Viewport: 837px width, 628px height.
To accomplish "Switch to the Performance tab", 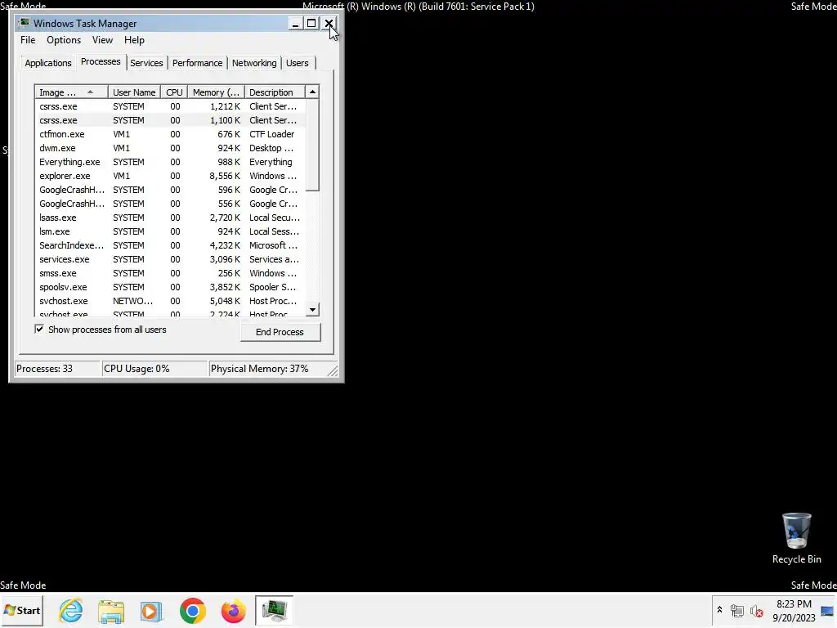I will click(x=197, y=63).
